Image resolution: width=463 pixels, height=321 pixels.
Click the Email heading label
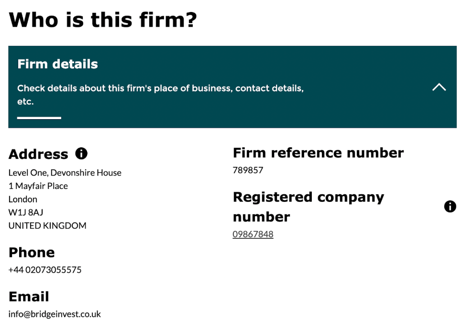pos(29,297)
